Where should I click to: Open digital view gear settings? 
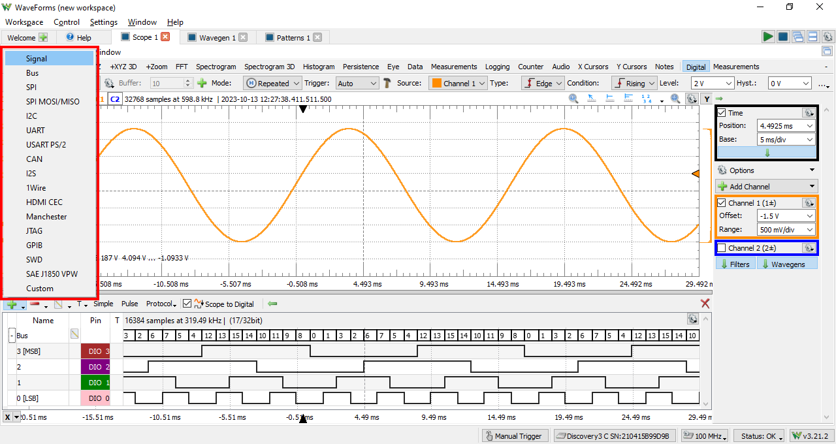[692, 319]
